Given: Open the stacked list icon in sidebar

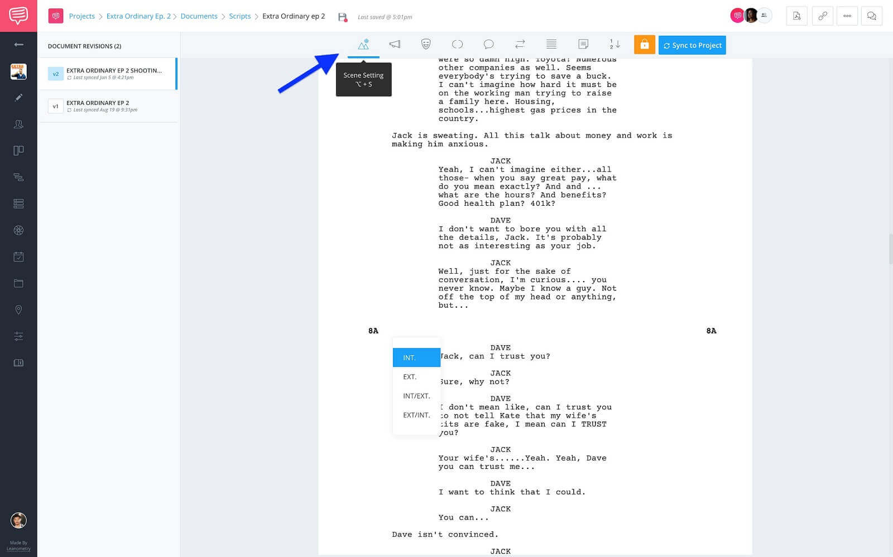Looking at the screenshot, I should pos(18,204).
